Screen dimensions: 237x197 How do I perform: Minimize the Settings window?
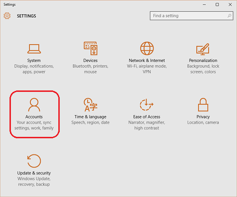(x=204, y=5)
